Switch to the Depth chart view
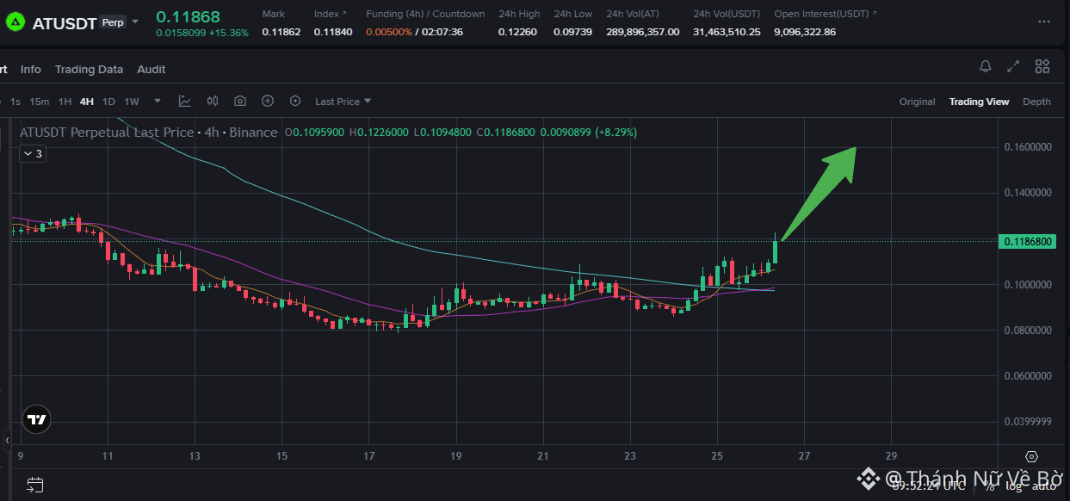The height and width of the screenshot is (501, 1070). pyautogui.click(x=1036, y=102)
